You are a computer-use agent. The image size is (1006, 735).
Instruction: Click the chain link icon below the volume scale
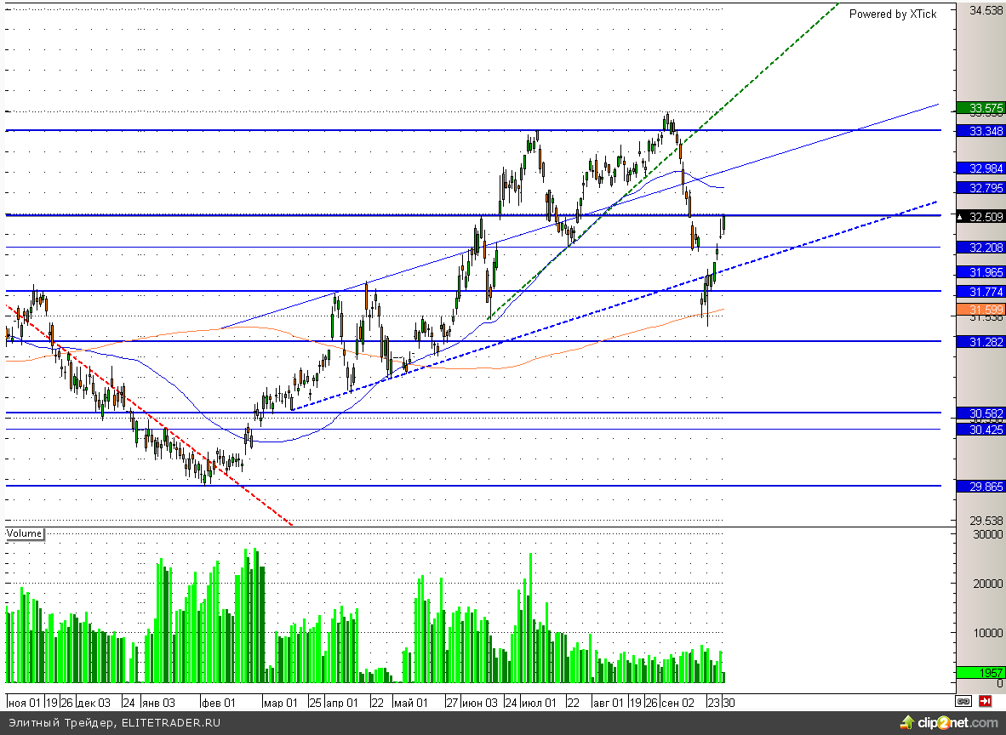pos(963,702)
